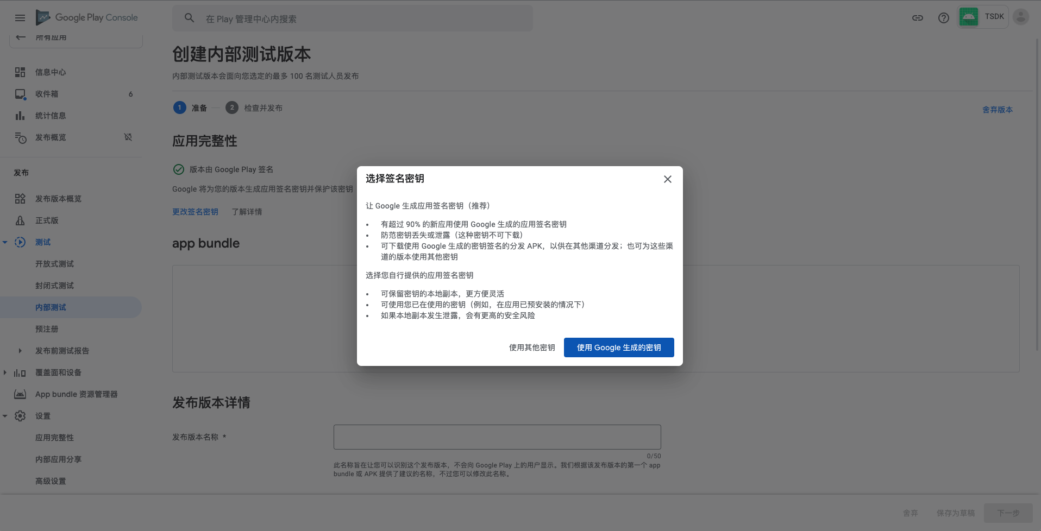Select 封闭式测试 in sidebar

54,286
